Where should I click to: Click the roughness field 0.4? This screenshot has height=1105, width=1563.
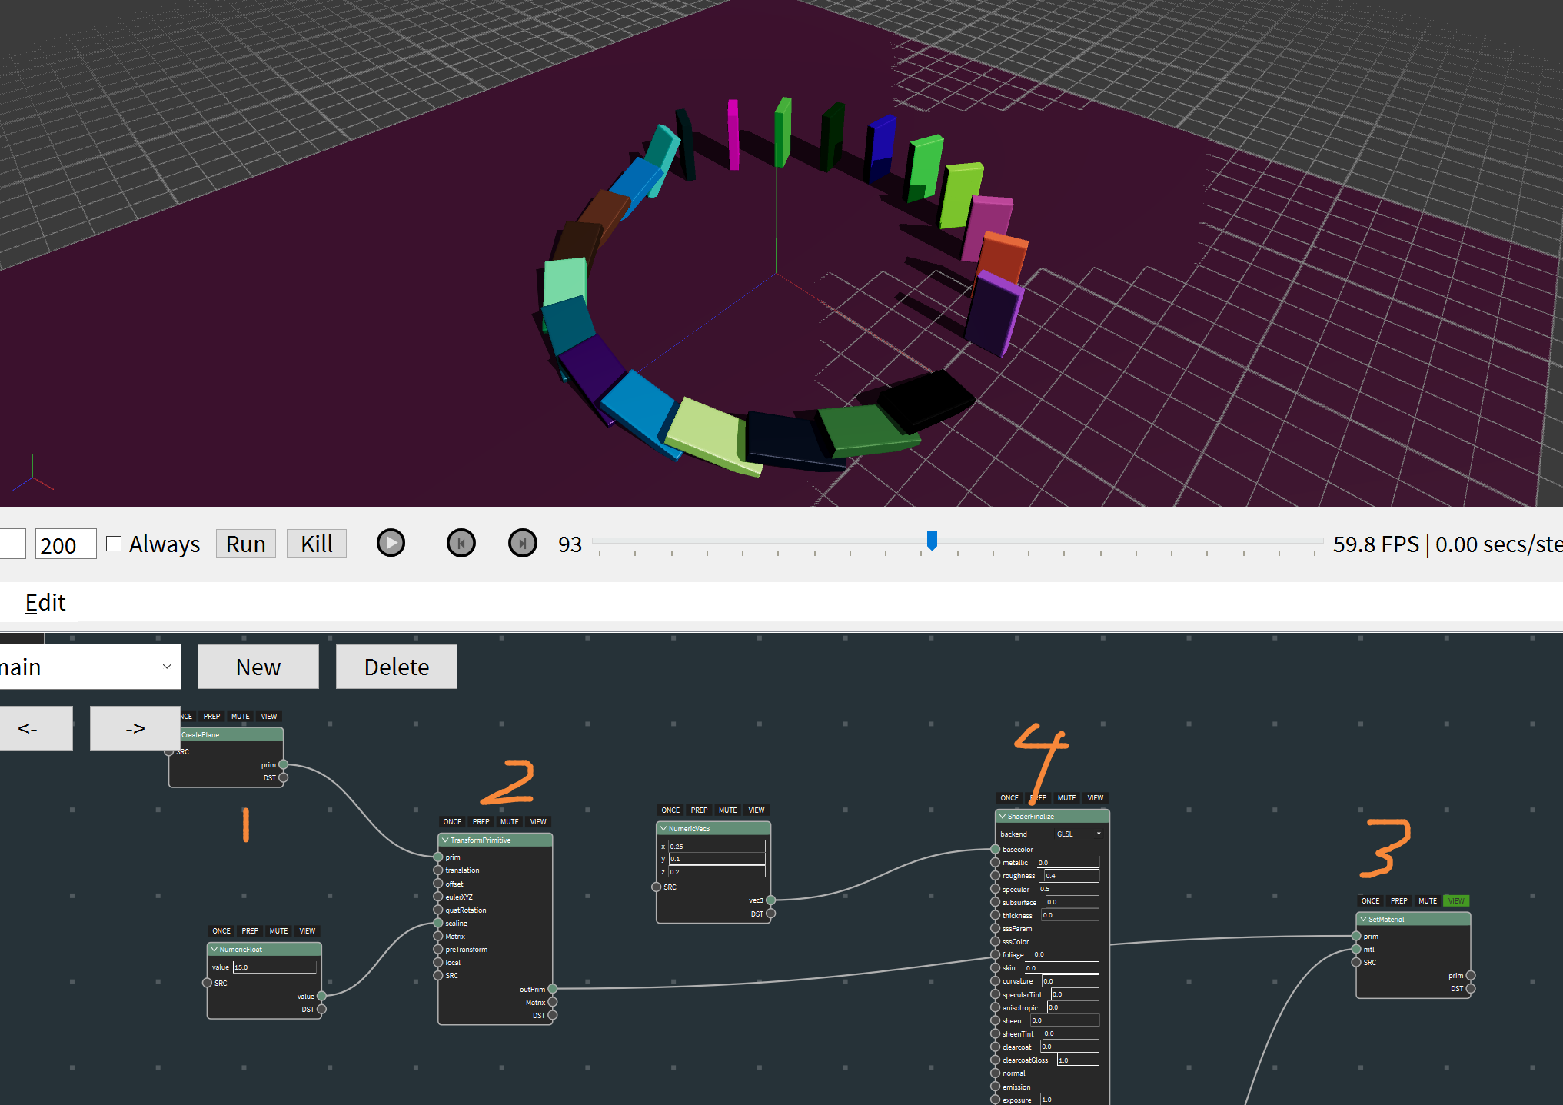[1071, 876]
